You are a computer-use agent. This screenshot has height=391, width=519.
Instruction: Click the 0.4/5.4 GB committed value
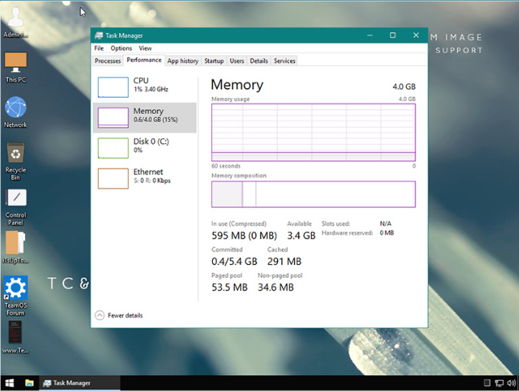pyautogui.click(x=235, y=261)
